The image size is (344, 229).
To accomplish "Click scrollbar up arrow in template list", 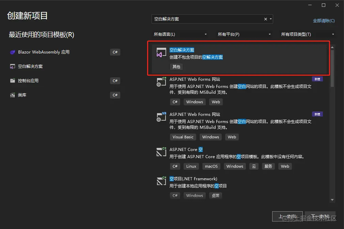I will (x=332, y=47).
